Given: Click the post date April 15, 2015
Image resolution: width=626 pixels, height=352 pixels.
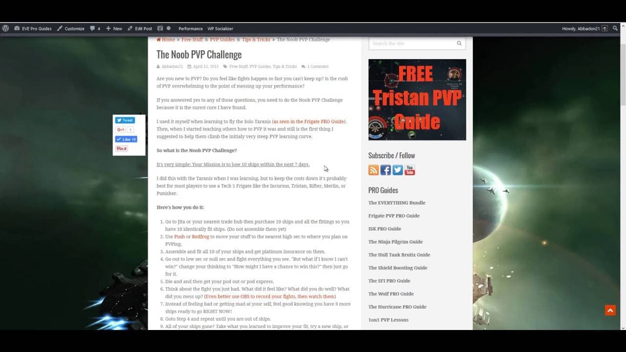Looking at the screenshot, I should [x=205, y=66].
